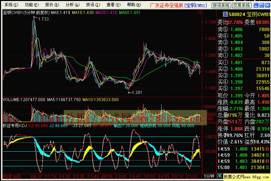Viewport: 271px width, 181px height.
Task: Click the 短线投机:50.000 label
Action: [155, 126]
